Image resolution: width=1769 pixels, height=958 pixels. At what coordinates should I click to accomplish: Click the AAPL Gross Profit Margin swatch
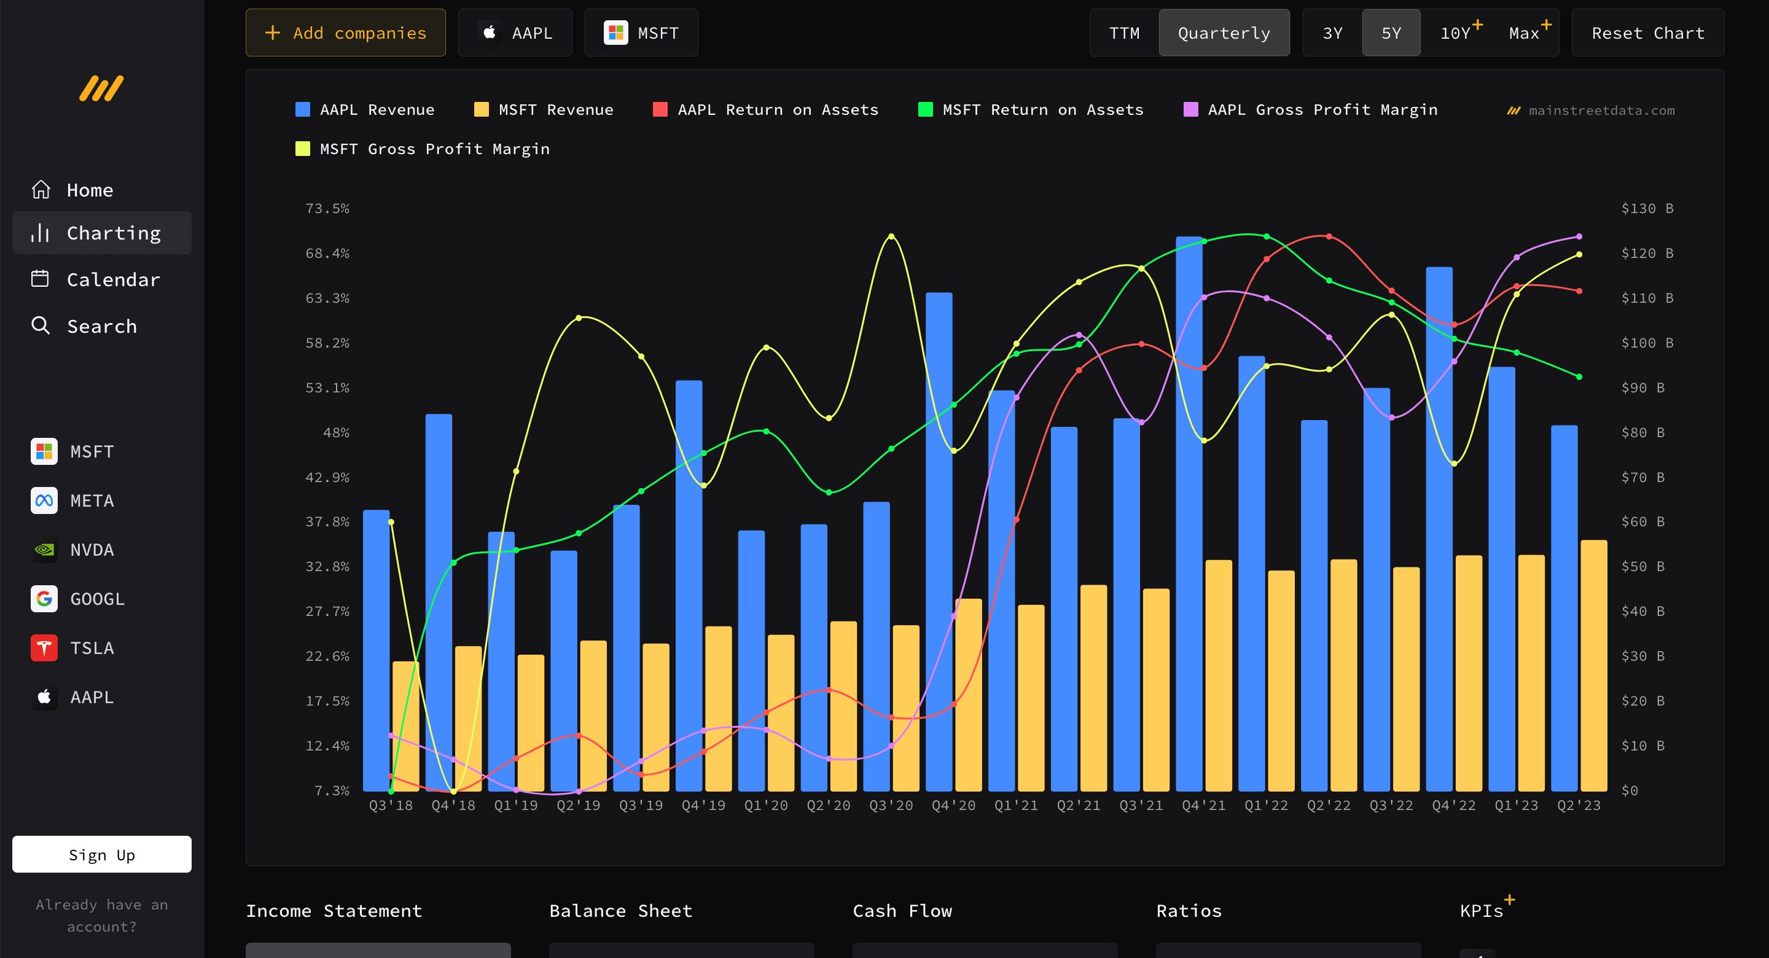(1191, 110)
